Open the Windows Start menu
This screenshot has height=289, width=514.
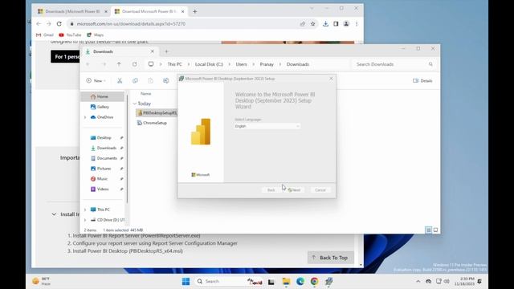[186, 282]
